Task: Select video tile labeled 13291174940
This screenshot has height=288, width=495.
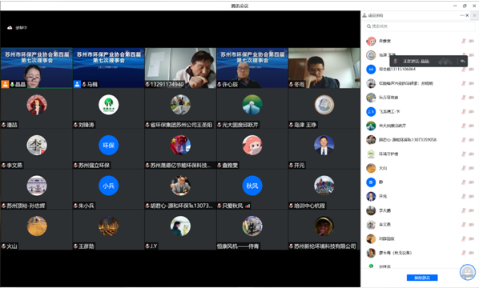Action: coord(180,68)
